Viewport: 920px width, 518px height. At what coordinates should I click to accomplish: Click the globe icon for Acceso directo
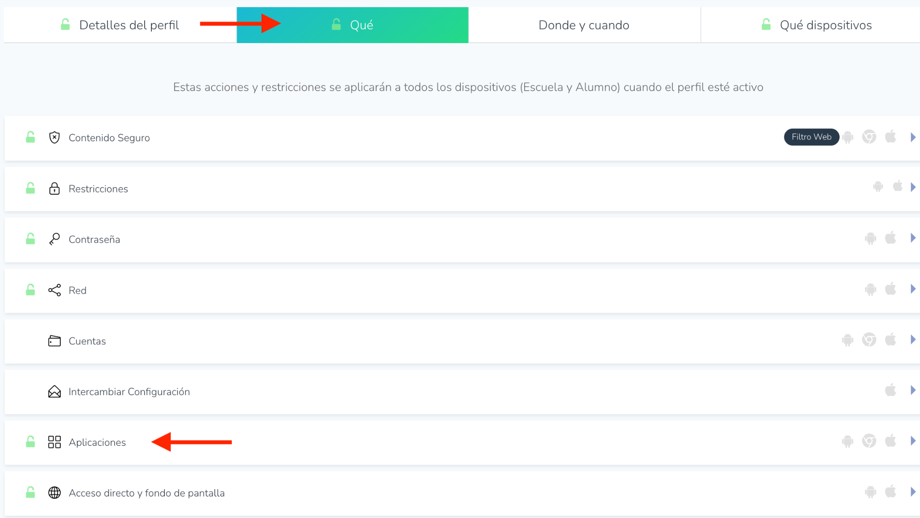point(54,492)
